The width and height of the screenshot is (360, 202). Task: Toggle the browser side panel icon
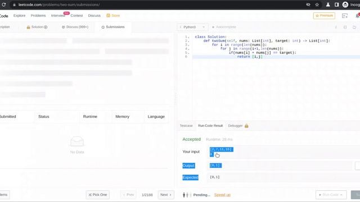(x=336, y=4)
